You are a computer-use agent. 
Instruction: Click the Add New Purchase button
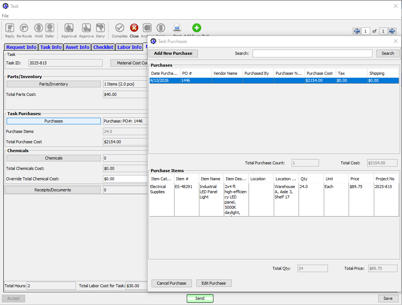coord(173,53)
